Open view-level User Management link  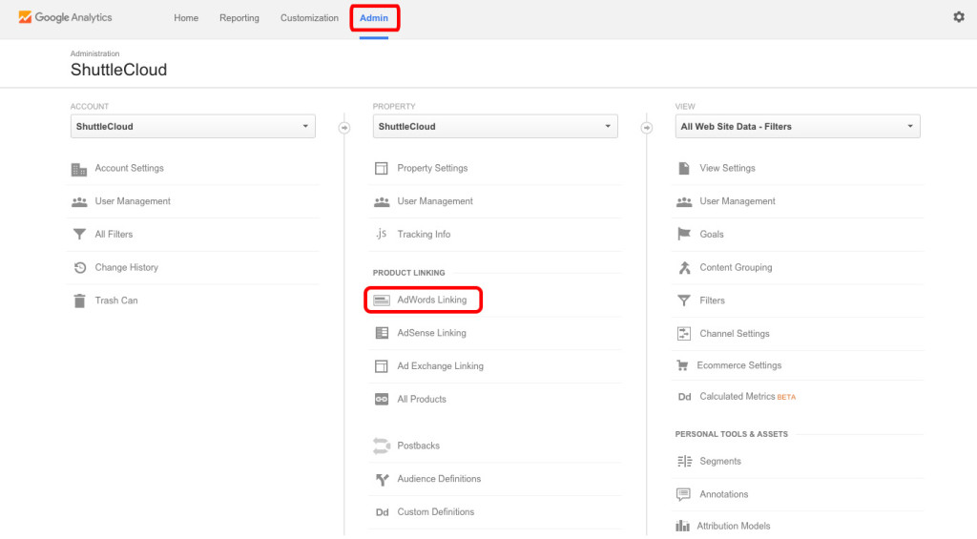click(738, 201)
